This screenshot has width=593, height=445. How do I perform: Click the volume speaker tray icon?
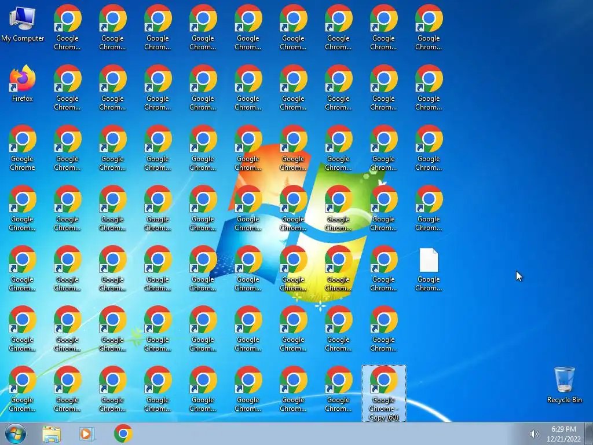534,434
